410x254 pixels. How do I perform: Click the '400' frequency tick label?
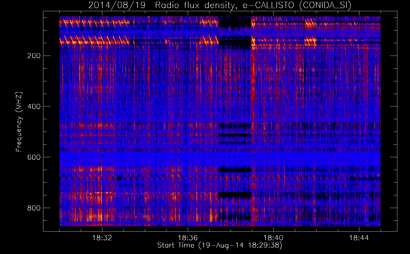(34, 106)
